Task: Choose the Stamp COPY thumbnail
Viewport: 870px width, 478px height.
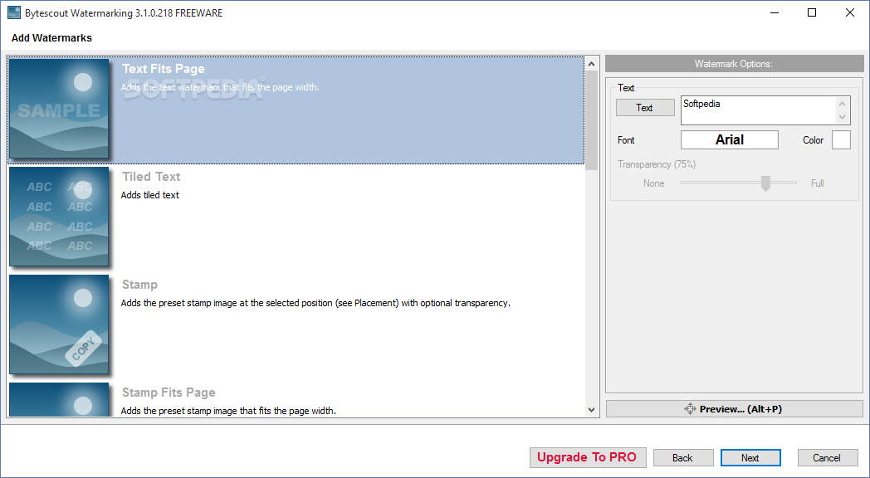Action: click(59, 324)
